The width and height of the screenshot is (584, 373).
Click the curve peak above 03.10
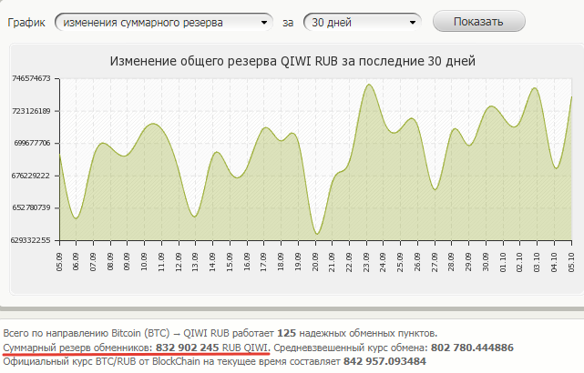[x=535, y=88]
